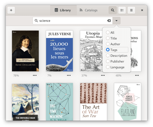Select the Publisher search filter
The width and height of the screenshot is (153, 127).
click(117, 61)
